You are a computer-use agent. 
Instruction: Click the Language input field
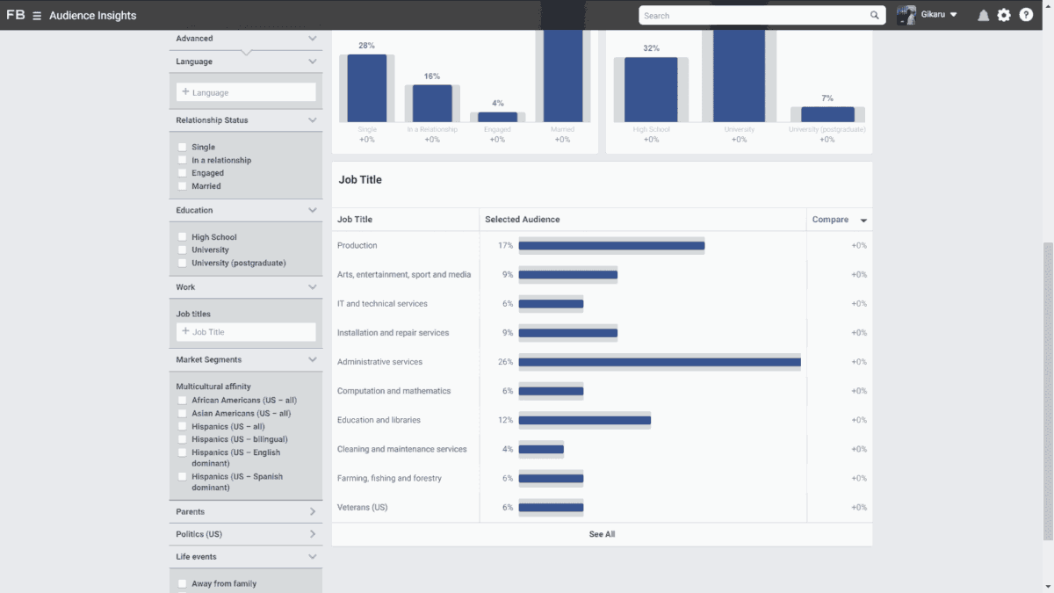click(x=246, y=91)
